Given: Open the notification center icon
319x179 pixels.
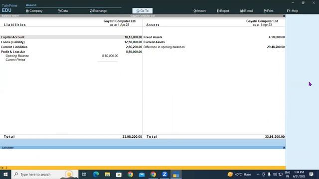Looking at the screenshot, I should [311, 175].
